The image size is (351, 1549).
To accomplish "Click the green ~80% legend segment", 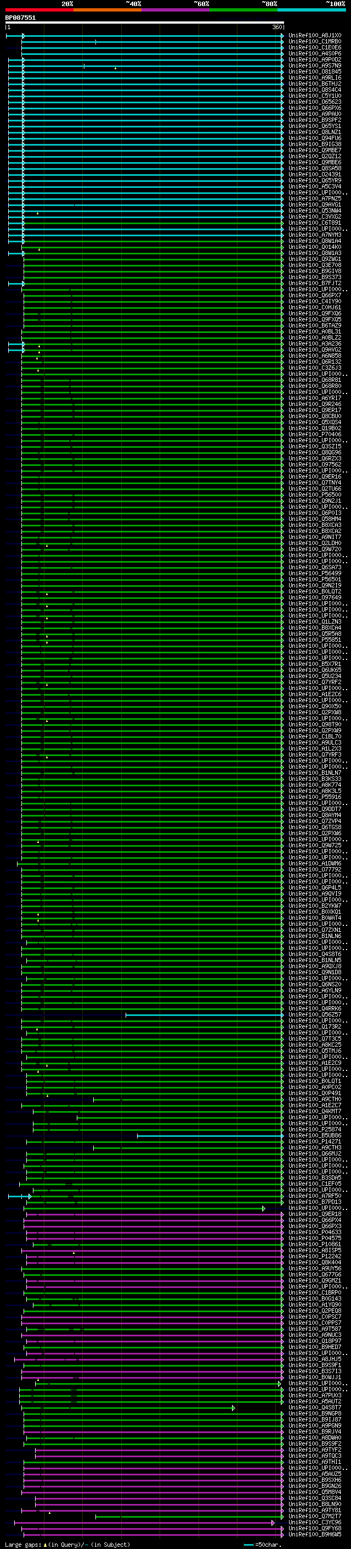I will (x=244, y=10).
